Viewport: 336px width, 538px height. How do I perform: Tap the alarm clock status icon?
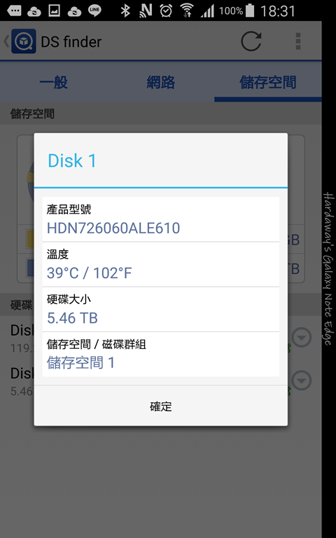pos(166,11)
